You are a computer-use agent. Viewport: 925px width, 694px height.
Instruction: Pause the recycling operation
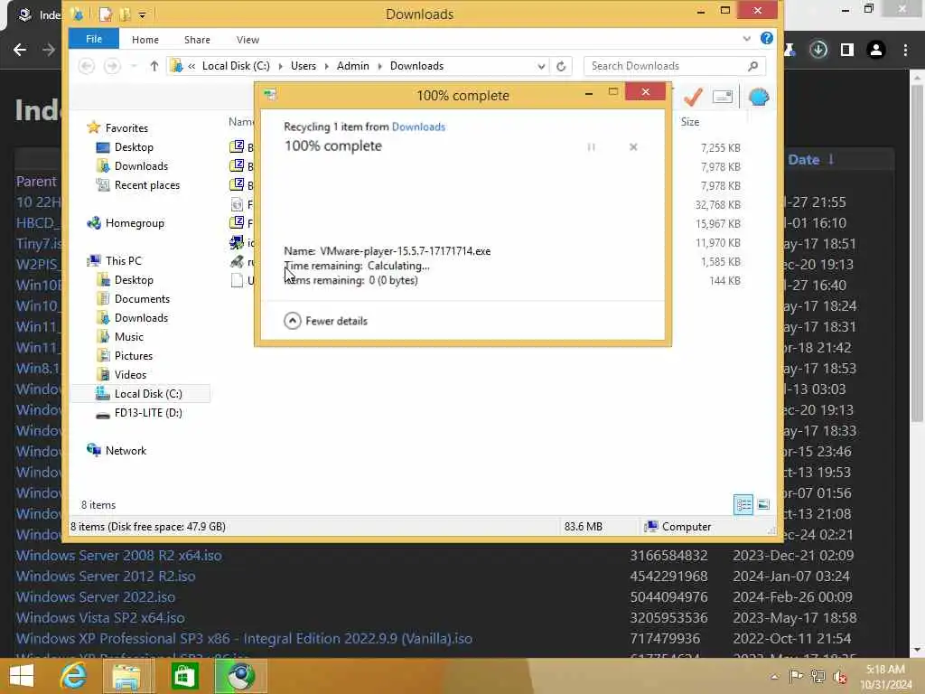591,147
